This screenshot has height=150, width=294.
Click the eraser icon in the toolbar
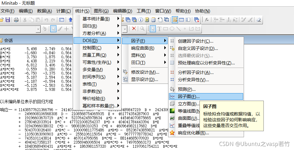point(259,20)
